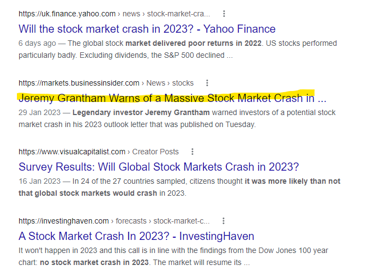Open 'Will the stock market crash in 2023?' link
Image resolution: width=392 pixels, height=277 pixels.
tap(147, 29)
